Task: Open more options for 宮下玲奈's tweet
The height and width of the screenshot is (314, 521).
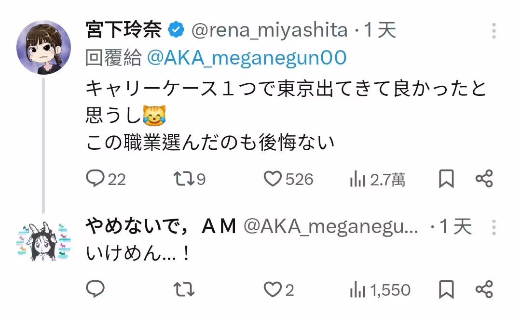Action: pyautogui.click(x=494, y=31)
